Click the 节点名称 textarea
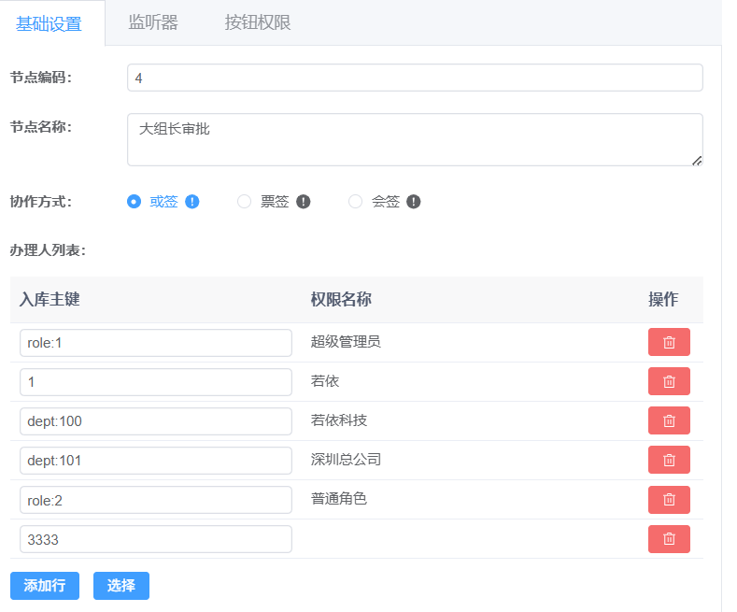Screen dimensions: 737x612 tap(415, 139)
